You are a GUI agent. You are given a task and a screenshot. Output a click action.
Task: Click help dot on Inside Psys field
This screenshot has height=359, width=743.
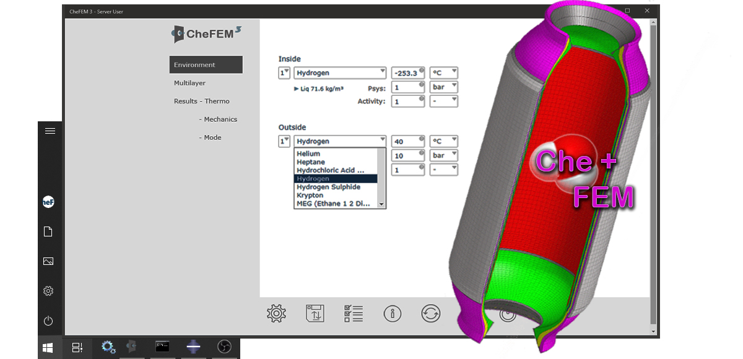[421, 84]
